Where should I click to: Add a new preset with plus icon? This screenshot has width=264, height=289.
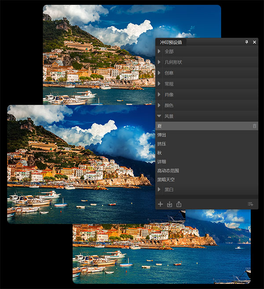160,204
